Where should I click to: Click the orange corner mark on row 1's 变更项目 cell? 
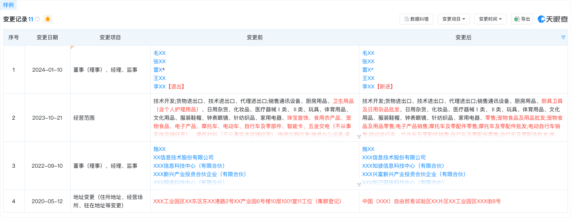72,47
